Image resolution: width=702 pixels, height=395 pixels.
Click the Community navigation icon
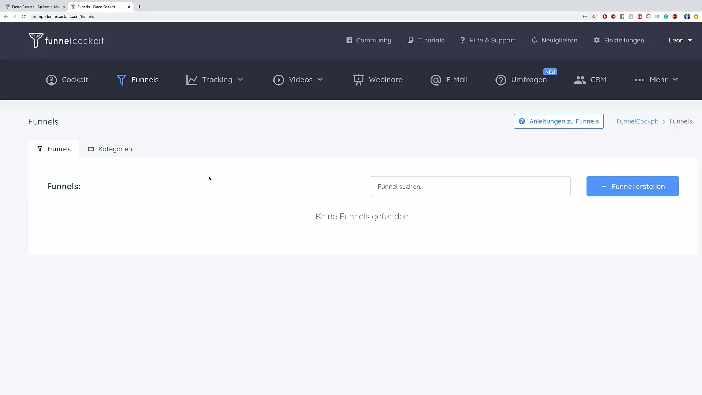pos(349,40)
